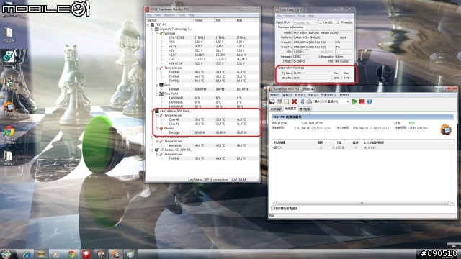Viewport: 461px width, 259px height.
Task: Collapse the ATI Radeon HD 3450 node
Action: [x=152, y=150]
